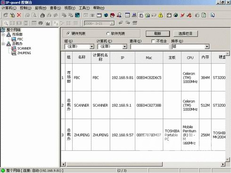The image size is (231, 173).
Task: Click the 内存 column header
Action: point(205,58)
